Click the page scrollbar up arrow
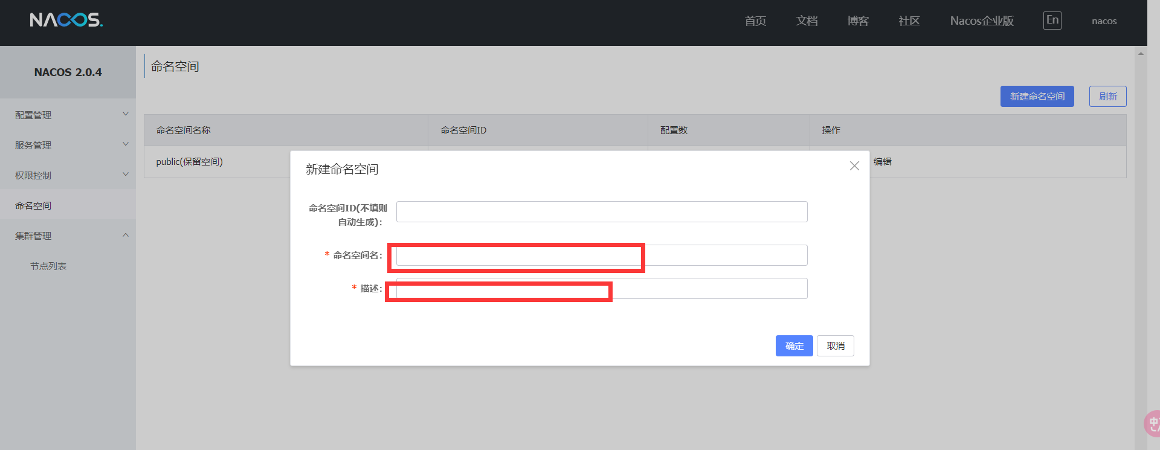Image resolution: width=1160 pixels, height=450 pixels. (1141, 53)
